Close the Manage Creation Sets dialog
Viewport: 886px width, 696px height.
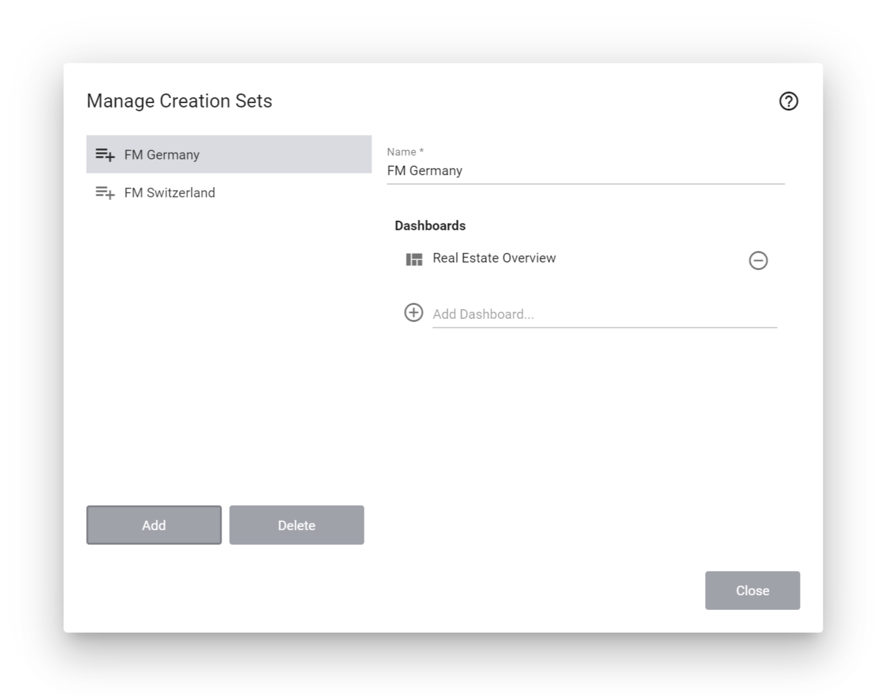point(752,590)
